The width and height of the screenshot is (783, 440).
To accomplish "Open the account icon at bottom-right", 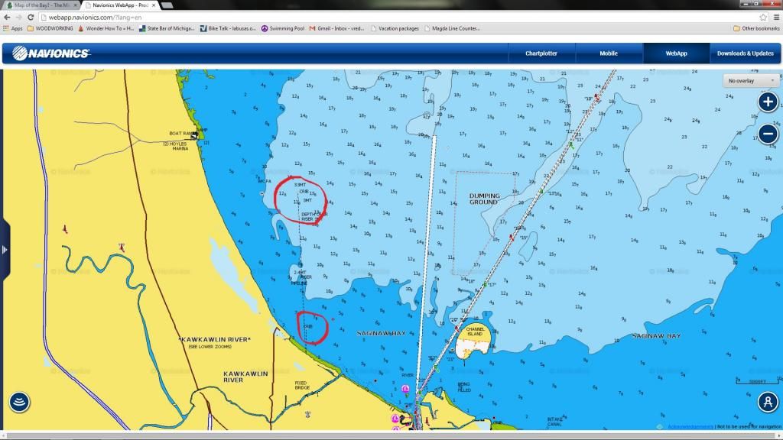I will 767,403.
